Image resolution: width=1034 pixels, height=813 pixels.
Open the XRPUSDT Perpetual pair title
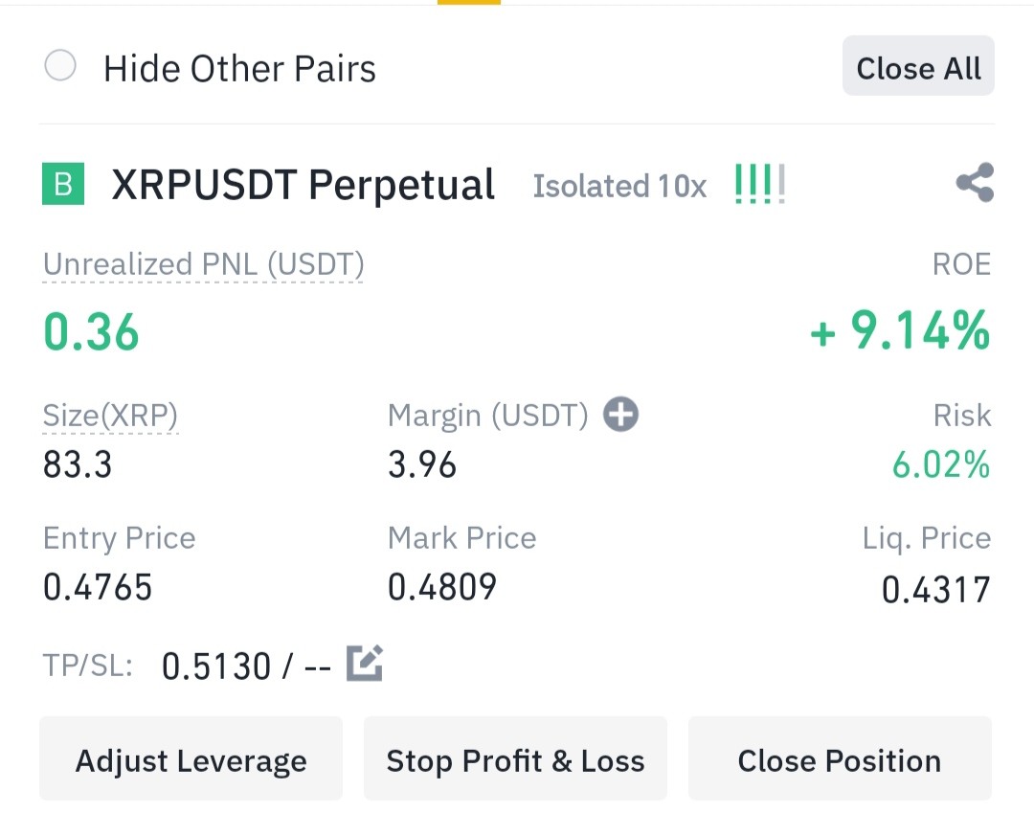point(303,185)
